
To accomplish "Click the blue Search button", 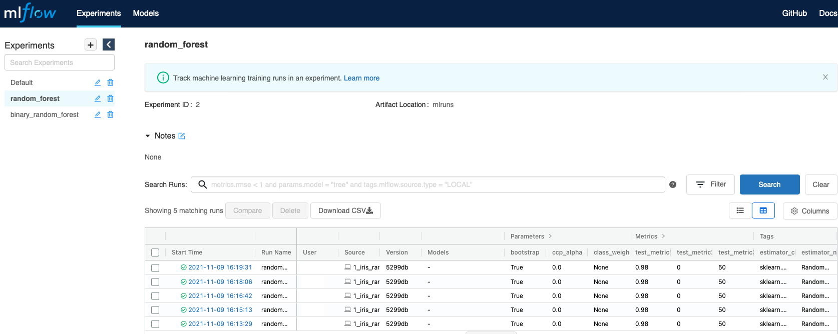I will [x=769, y=184].
